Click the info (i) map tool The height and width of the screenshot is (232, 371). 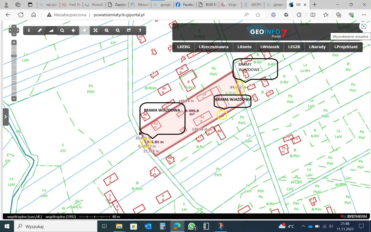[29, 30]
